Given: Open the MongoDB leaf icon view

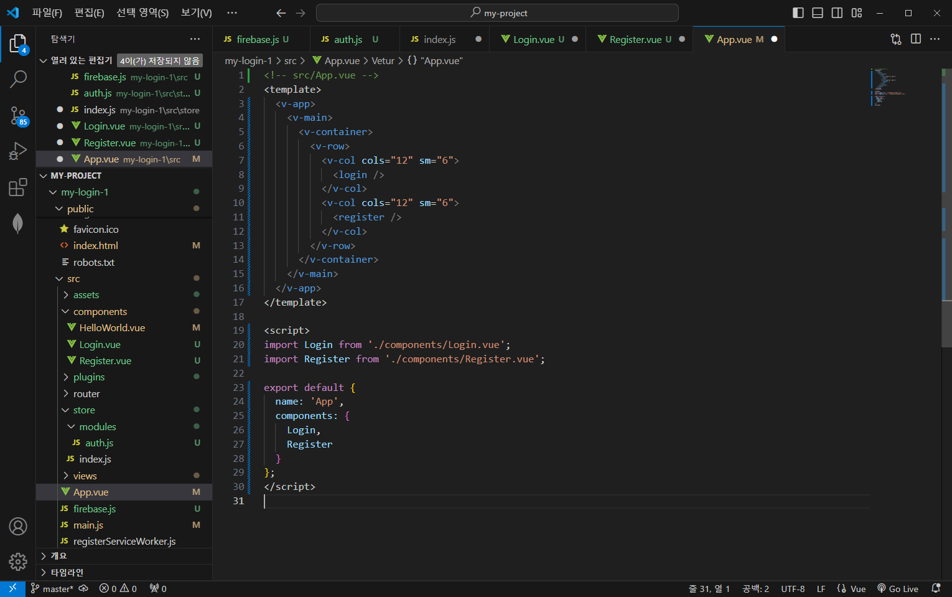Looking at the screenshot, I should [18, 223].
